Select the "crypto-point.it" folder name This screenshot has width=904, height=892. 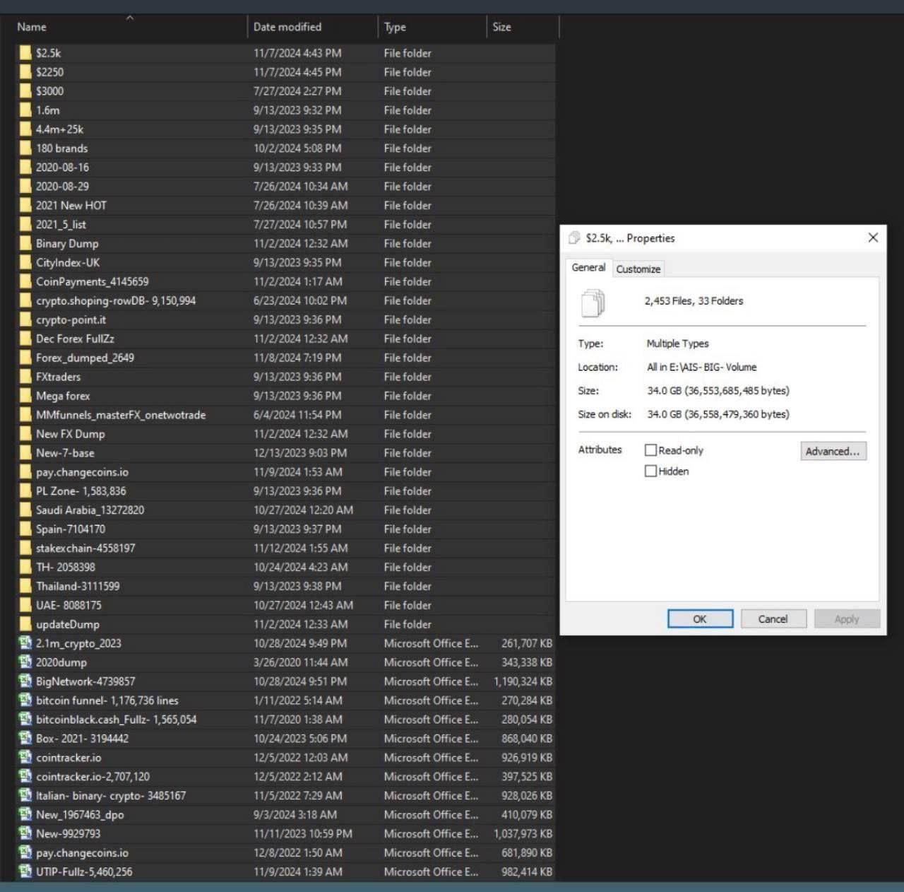[x=71, y=320]
